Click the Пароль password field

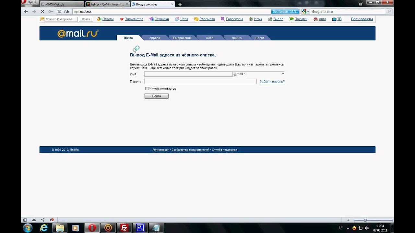pyautogui.click(x=200, y=82)
